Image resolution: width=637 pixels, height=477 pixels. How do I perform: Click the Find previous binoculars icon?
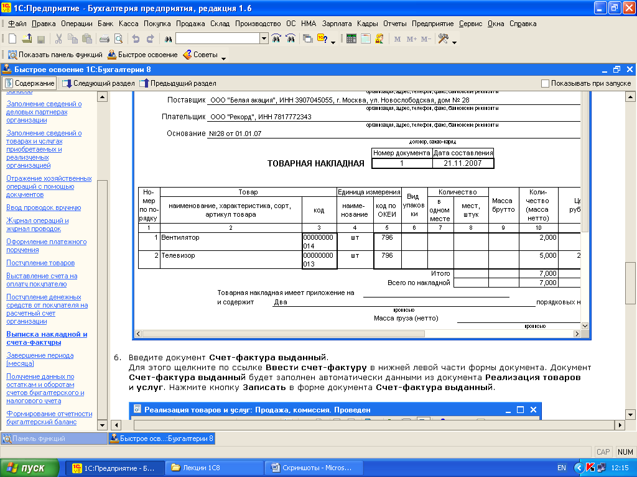click(x=291, y=39)
